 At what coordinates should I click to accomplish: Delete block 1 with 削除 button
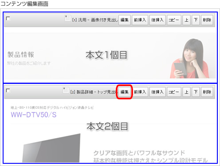point(207,20)
